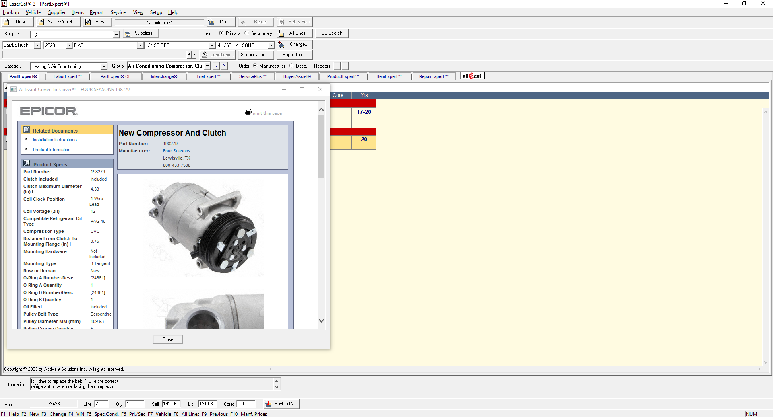
Task: Click the Return arrow icon
Action: tap(244, 22)
